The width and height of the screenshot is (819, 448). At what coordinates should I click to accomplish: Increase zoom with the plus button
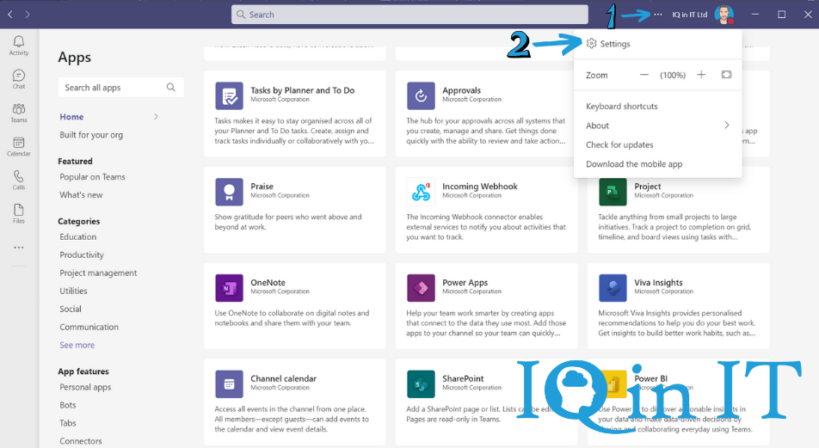pos(701,75)
